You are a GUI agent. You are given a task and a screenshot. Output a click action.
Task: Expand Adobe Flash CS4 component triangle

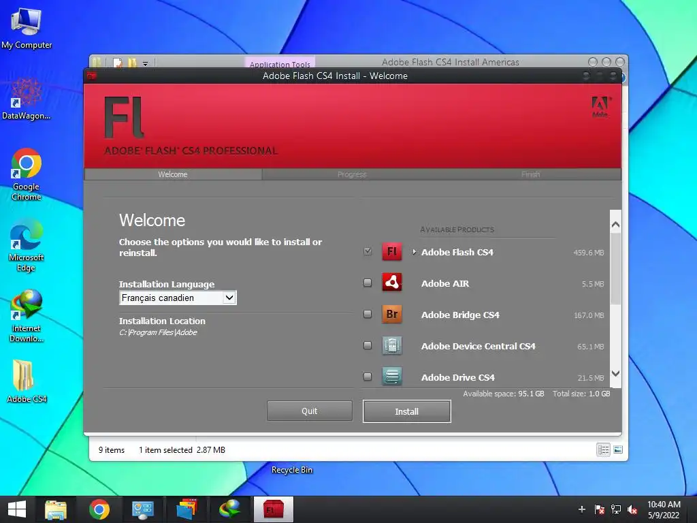(x=415, y=252)
